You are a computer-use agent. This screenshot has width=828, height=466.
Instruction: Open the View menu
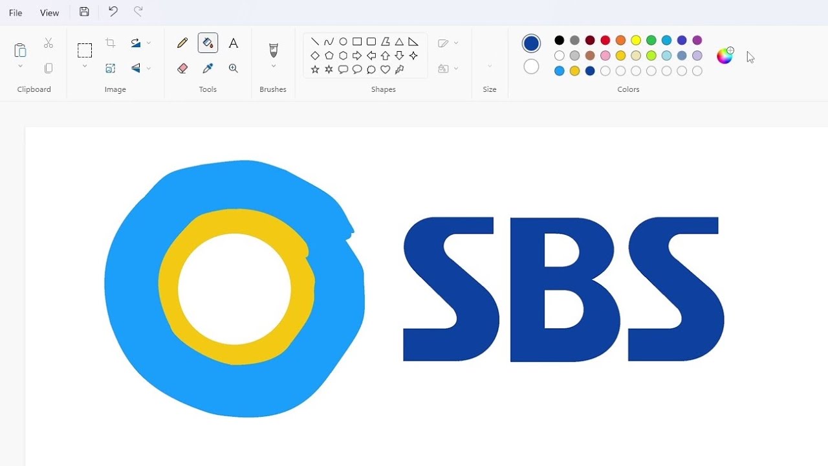click(49, 13)
